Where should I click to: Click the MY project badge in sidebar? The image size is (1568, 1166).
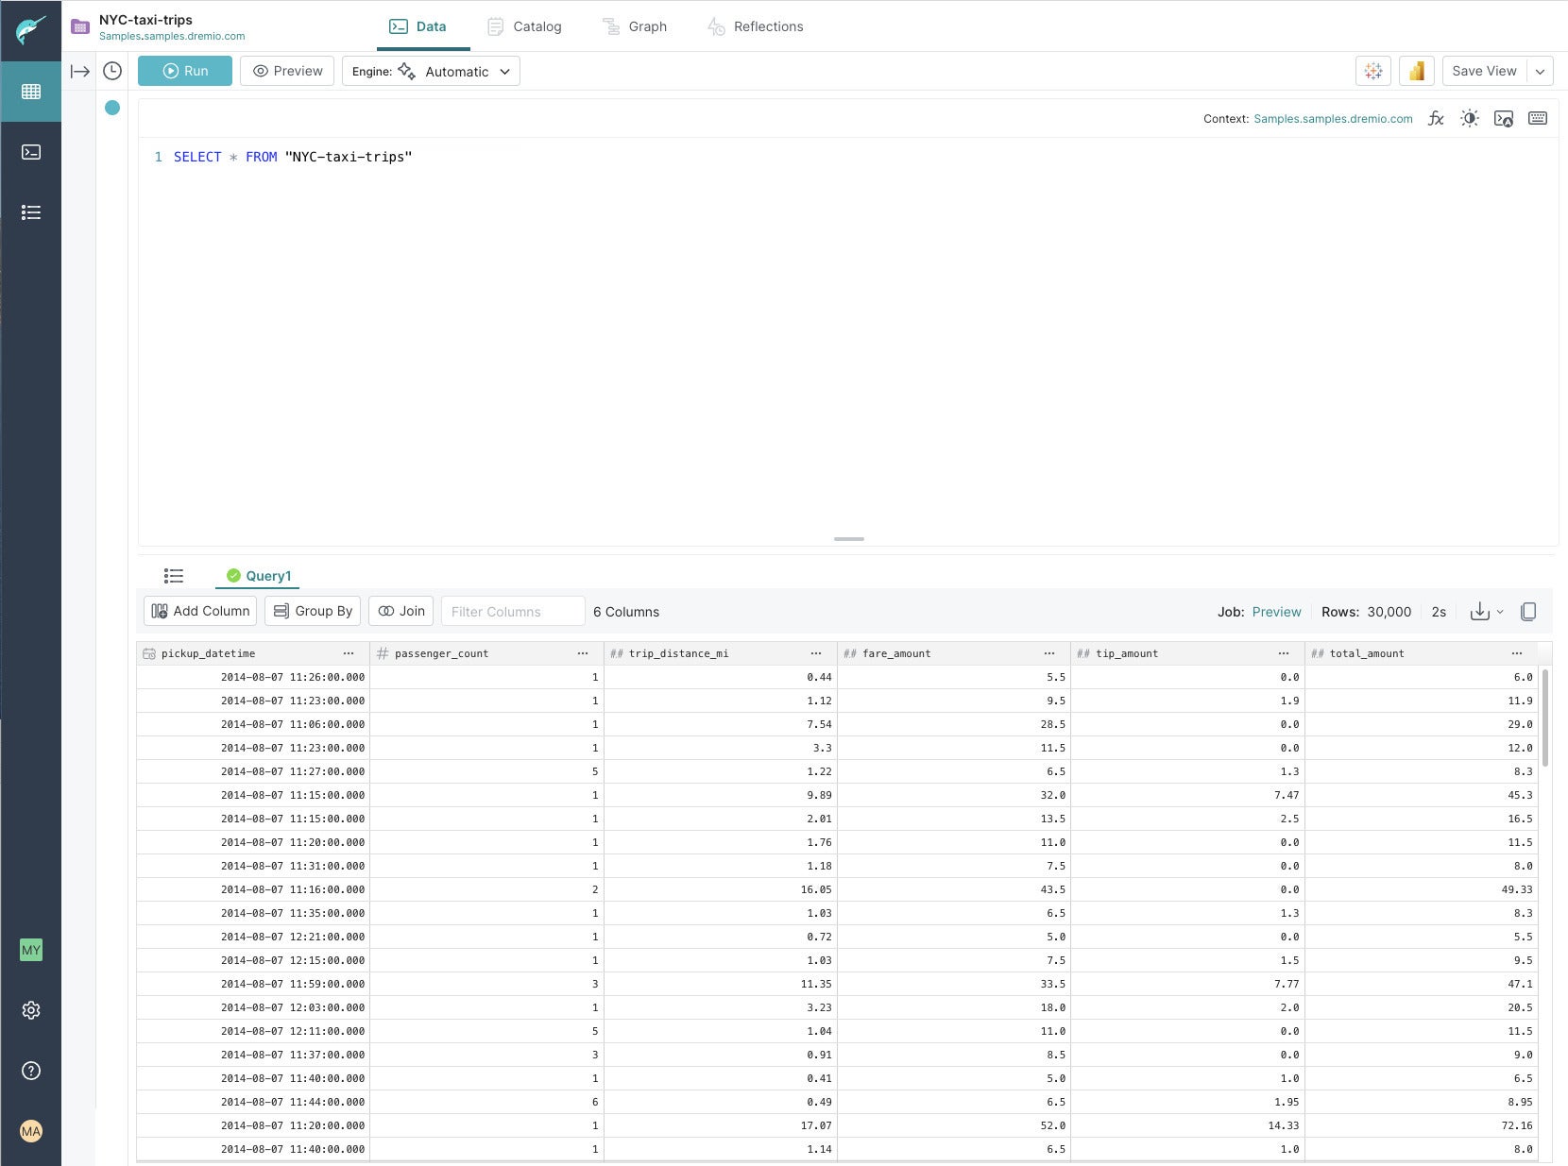pyautogui.click(x=31, y=950)
